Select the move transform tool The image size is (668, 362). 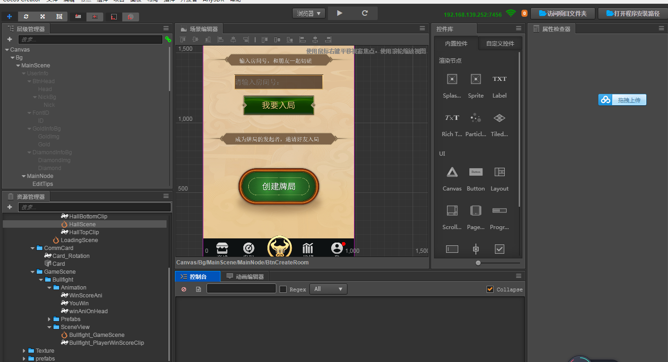click(10, 17)
